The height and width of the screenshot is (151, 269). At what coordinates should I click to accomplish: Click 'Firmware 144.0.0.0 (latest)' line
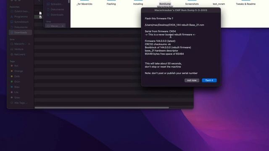[160, 41]
